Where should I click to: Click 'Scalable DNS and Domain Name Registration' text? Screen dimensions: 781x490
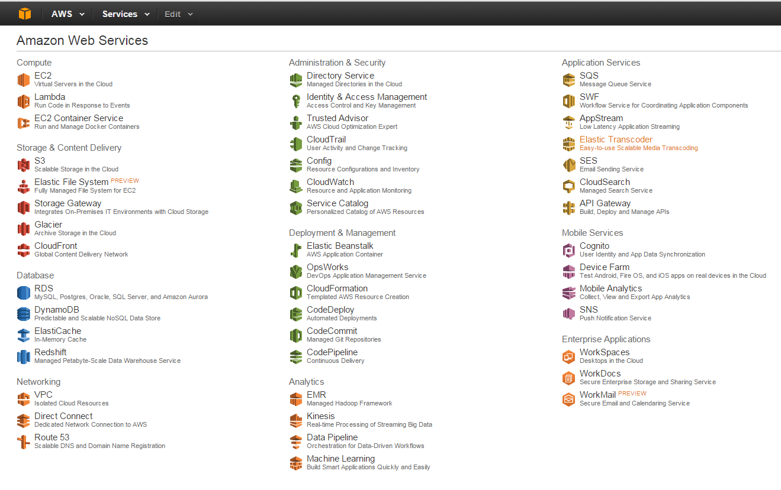point(99,446)
